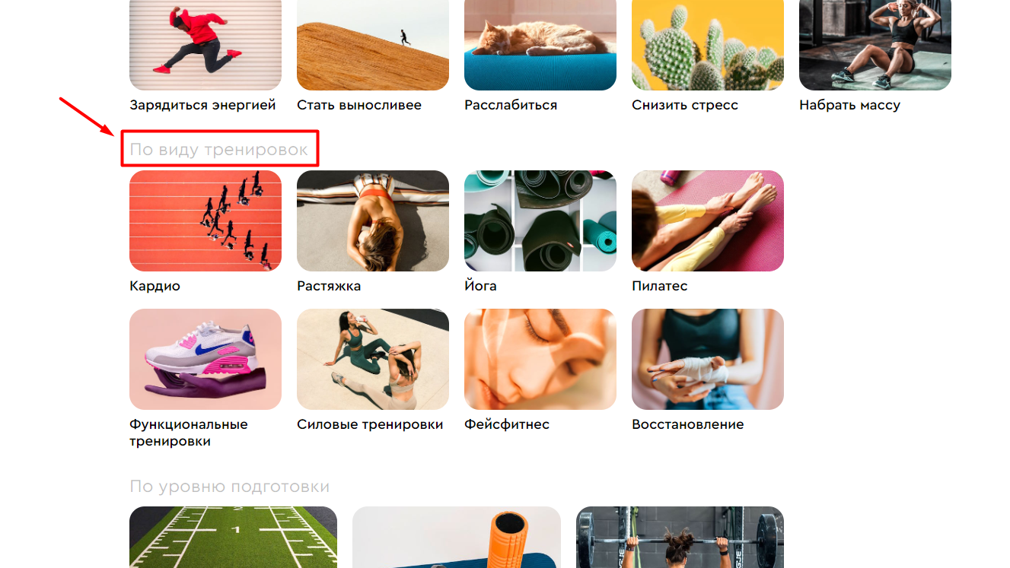Select the Расслабиться label under cat photo
This screenshot has height=568, width=1010.
coord(511,106)
